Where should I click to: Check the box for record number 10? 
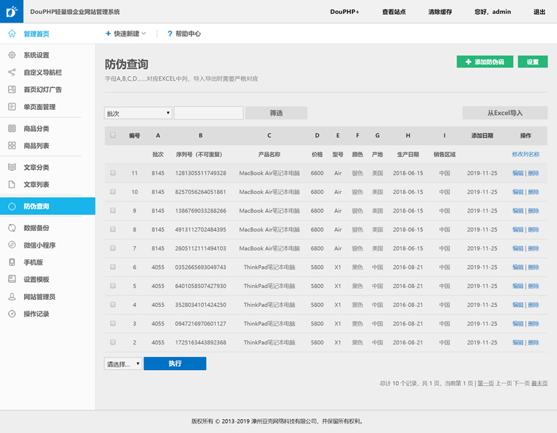(113, 191)
